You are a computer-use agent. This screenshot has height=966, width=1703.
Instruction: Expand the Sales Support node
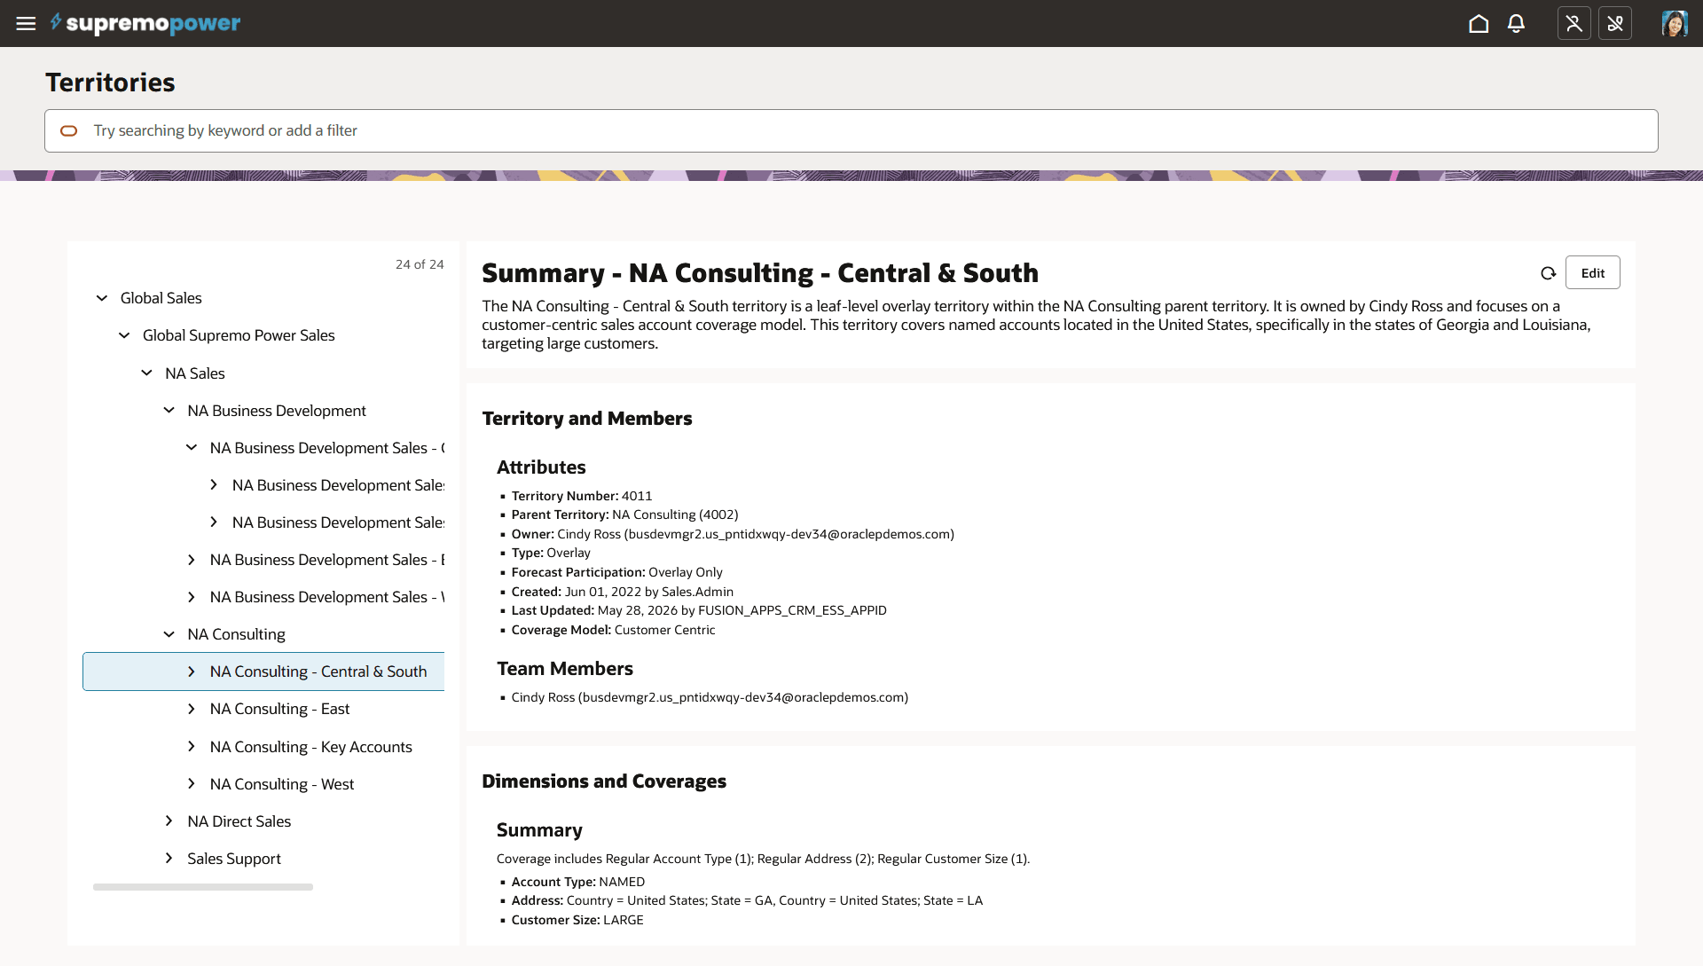pos(169,859)
